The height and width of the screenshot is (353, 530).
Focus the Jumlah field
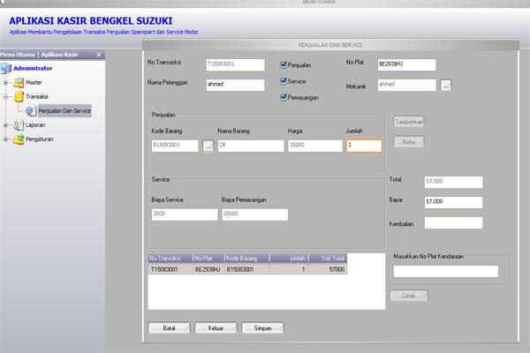364,146
